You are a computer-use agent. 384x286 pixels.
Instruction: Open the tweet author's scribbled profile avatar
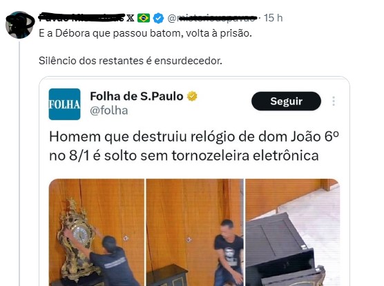[19, 25]
